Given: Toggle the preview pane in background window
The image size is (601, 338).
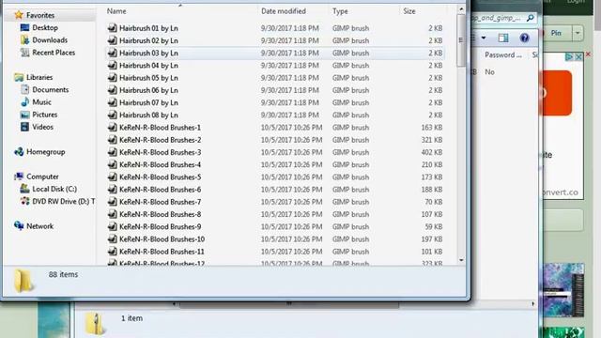Looking at the screenshot, I should coord(503,38).
